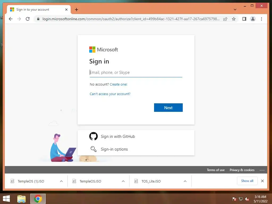Click the footer ellipsis for more info
Viewport: 272px width, 204px height.
262,170
